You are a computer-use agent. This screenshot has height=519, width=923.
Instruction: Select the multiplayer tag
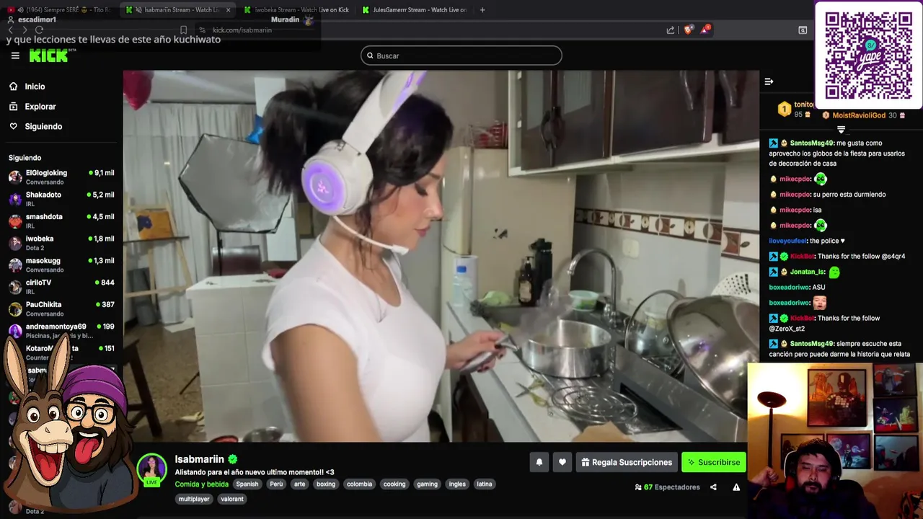pos(194,499)
